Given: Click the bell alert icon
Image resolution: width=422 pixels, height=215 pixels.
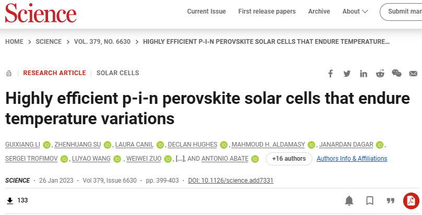Looking at the screenshot, I should pyautogui.click(x=349, y=200).
